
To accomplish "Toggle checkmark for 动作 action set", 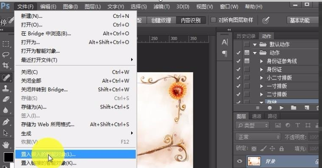I will 238,53.
